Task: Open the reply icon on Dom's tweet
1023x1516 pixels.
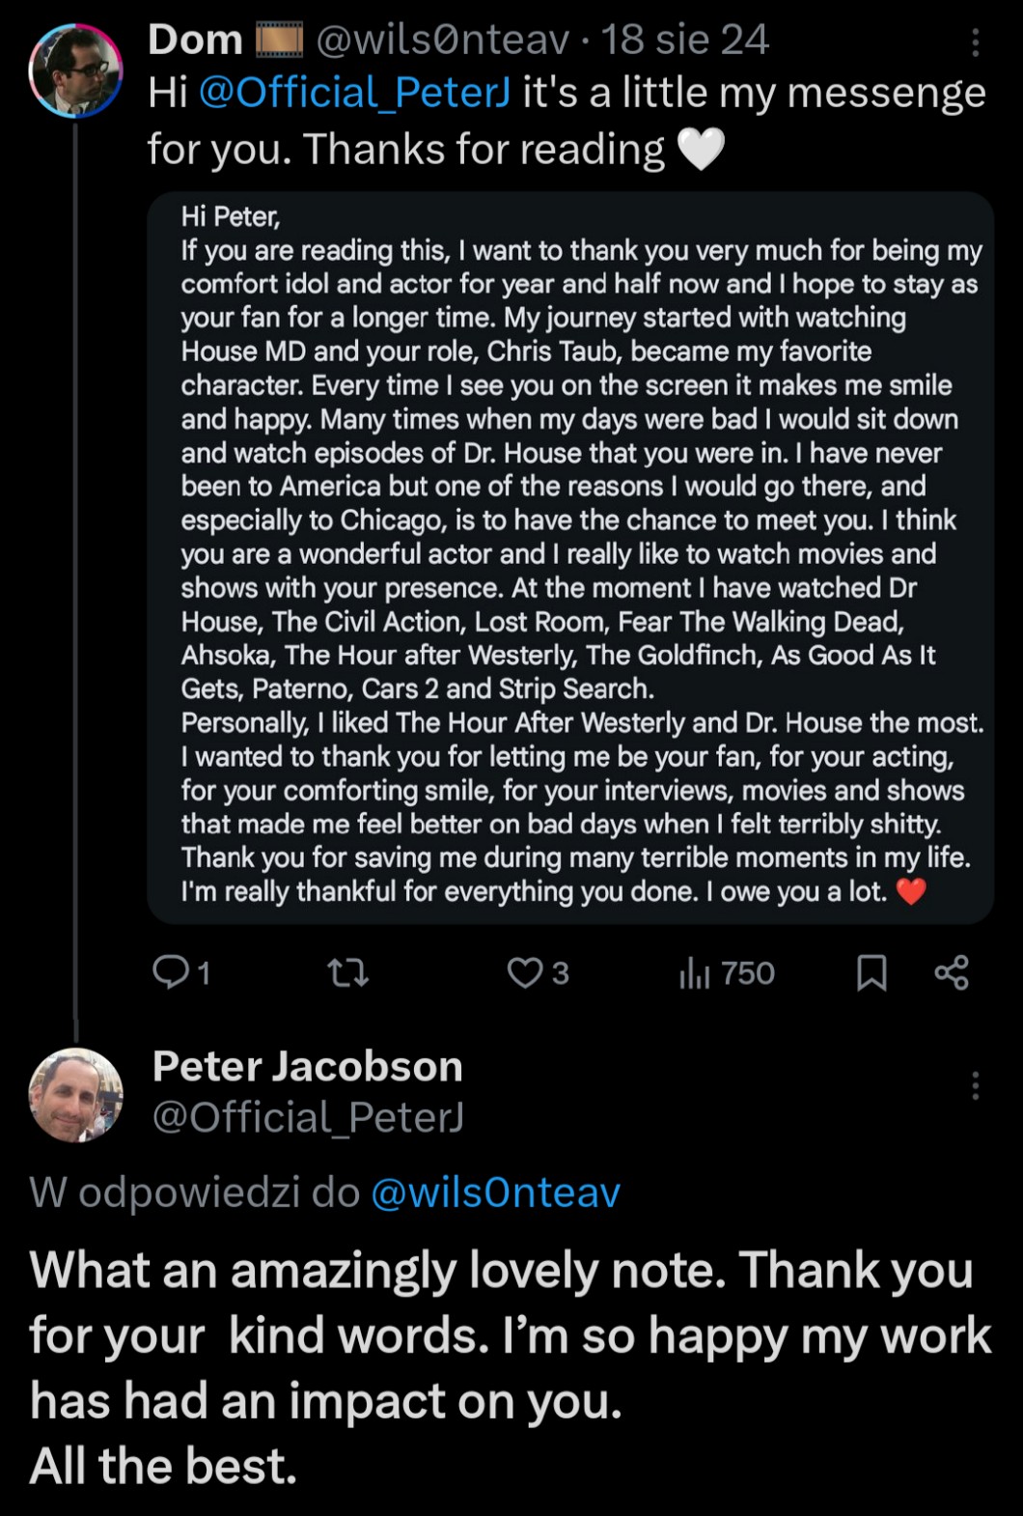Action: (x=172, y=972)
